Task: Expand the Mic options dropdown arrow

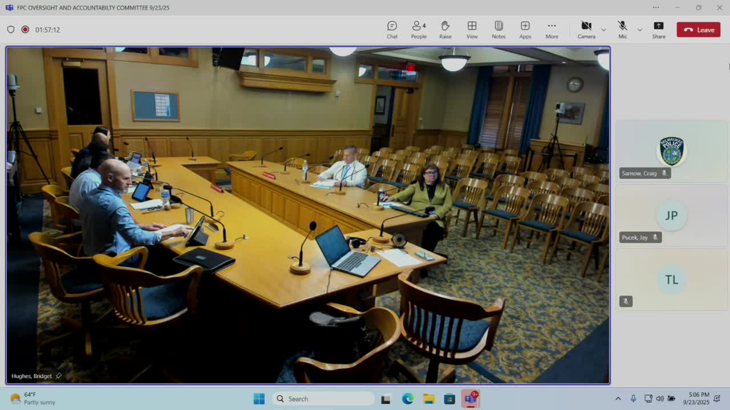Action: tap(639, 30)
